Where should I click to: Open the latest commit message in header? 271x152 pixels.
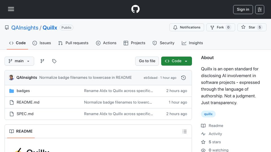pos(86,78)
